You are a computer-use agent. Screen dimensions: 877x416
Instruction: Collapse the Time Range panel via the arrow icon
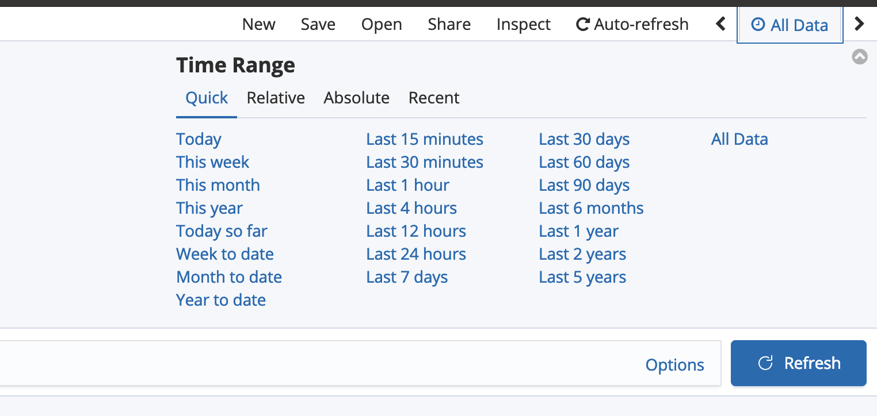pos(860,56)
